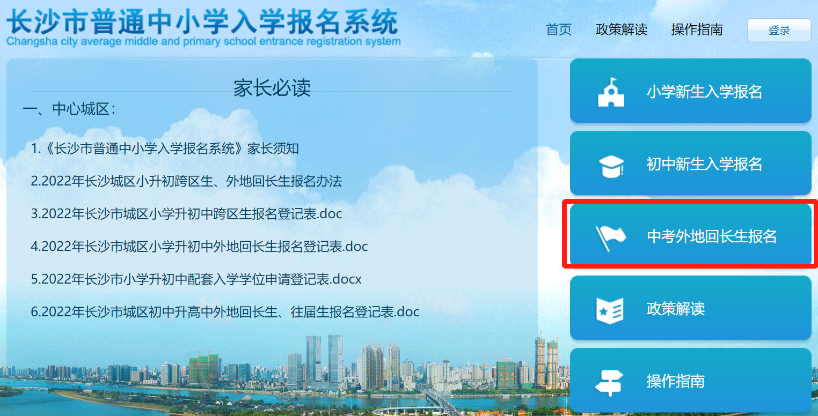
Task: Click the graduation cap icon for 初中新生入学报名
Action: coord(611,165)
